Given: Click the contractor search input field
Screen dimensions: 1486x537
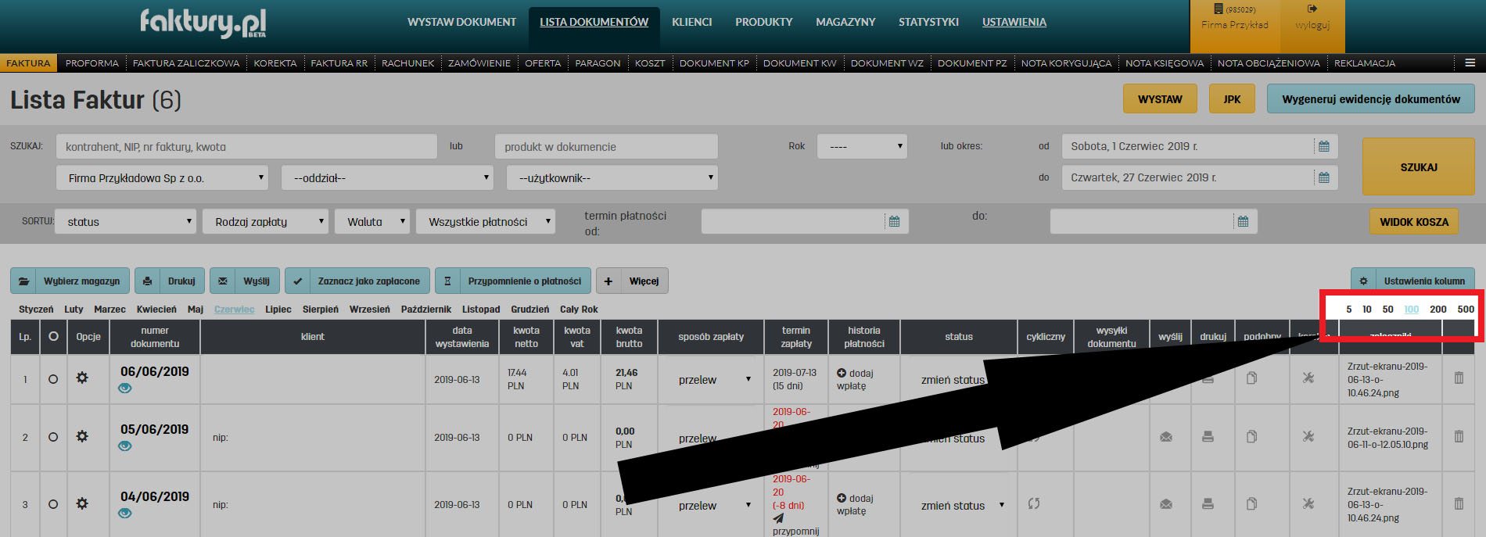Looking at the screenshot, I should [x=246, y=147].
